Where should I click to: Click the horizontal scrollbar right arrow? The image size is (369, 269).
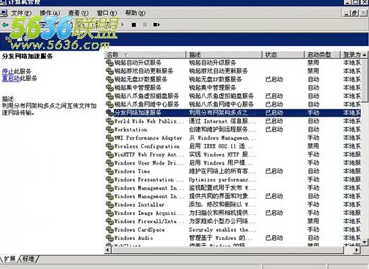[x=357, y=250]
